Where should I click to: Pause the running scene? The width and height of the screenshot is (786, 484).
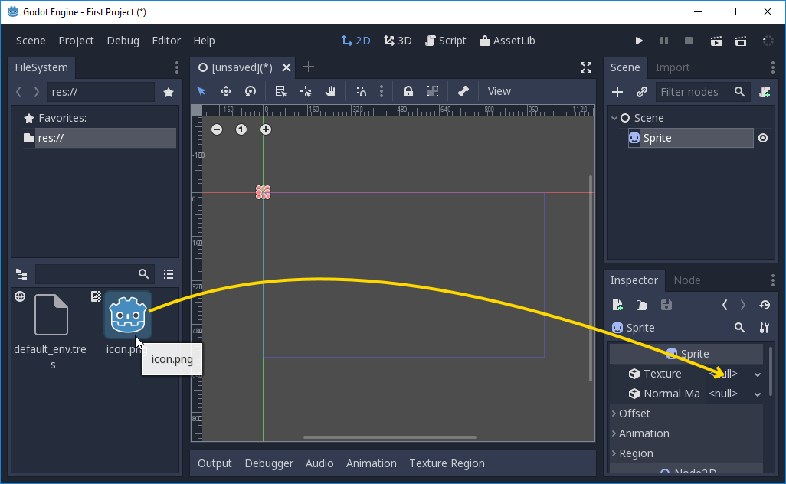(x=664, y=41)
